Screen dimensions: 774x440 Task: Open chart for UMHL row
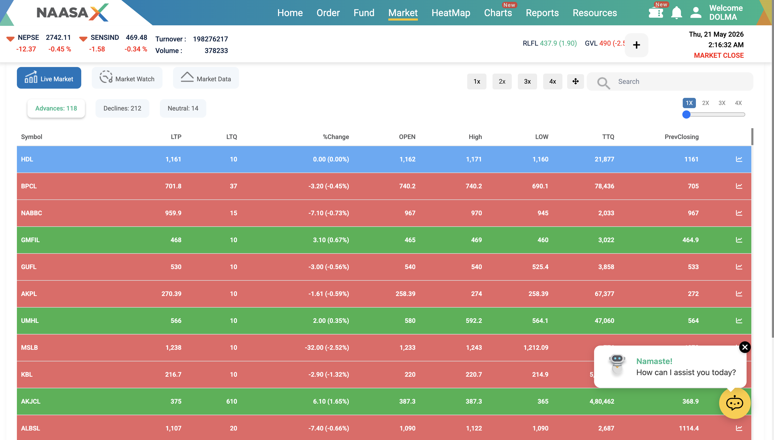(x=739, y=321)
